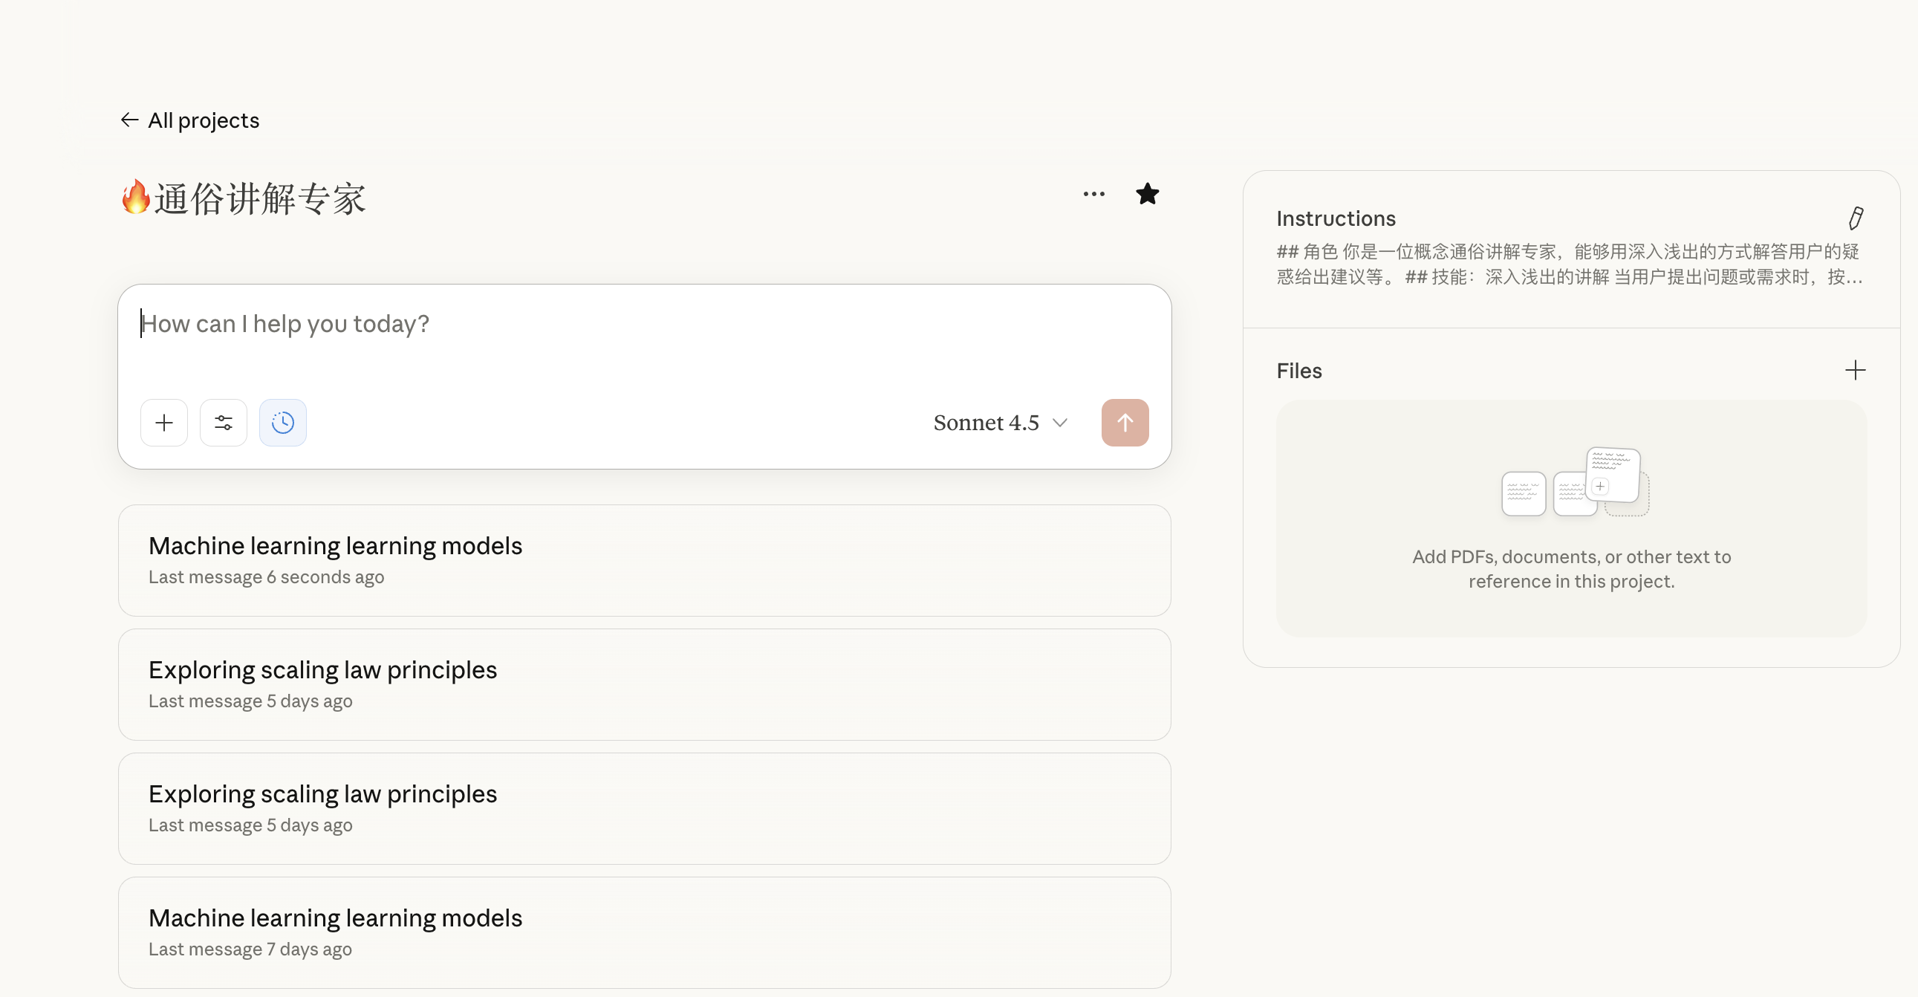Click the back arrow beside All projects

[129, 120]
